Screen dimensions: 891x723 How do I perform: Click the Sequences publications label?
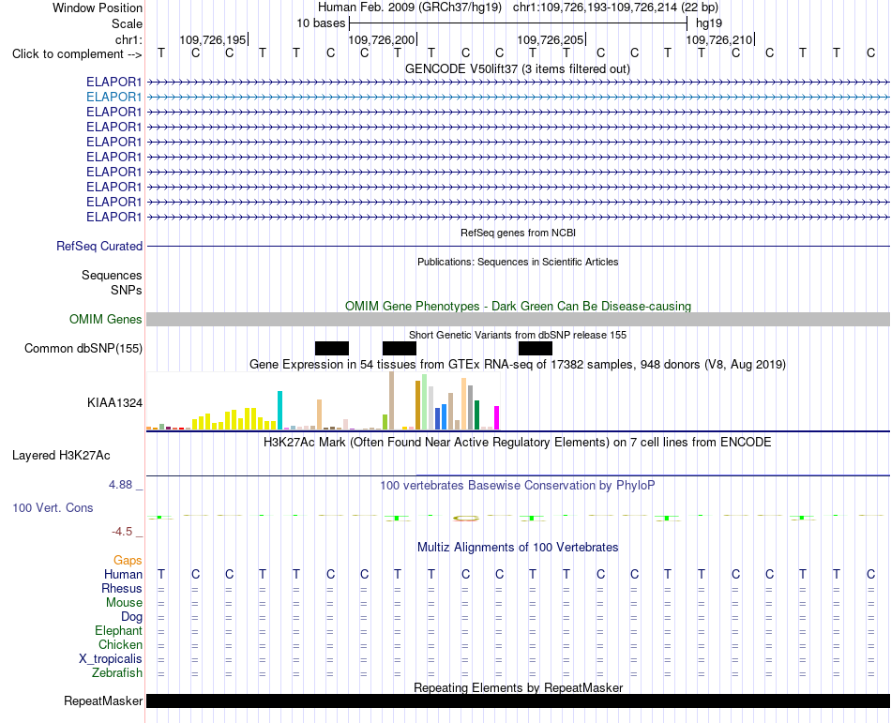pos(112,276)
